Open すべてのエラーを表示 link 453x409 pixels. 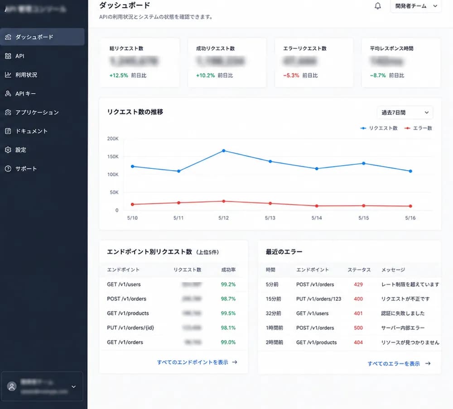click(x=399, y=364)
